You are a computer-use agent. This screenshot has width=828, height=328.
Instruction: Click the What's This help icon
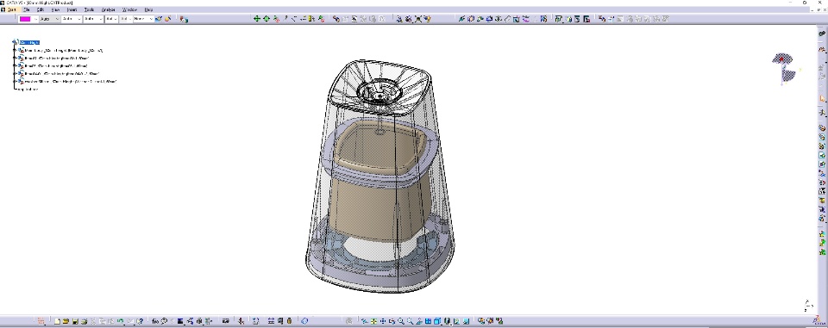point(140,320)
